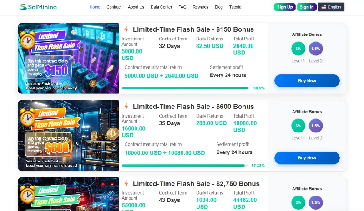364x211 pixels.
Task: Buy the $600 Bonus flash sale contract
Action: coord(307,158)
